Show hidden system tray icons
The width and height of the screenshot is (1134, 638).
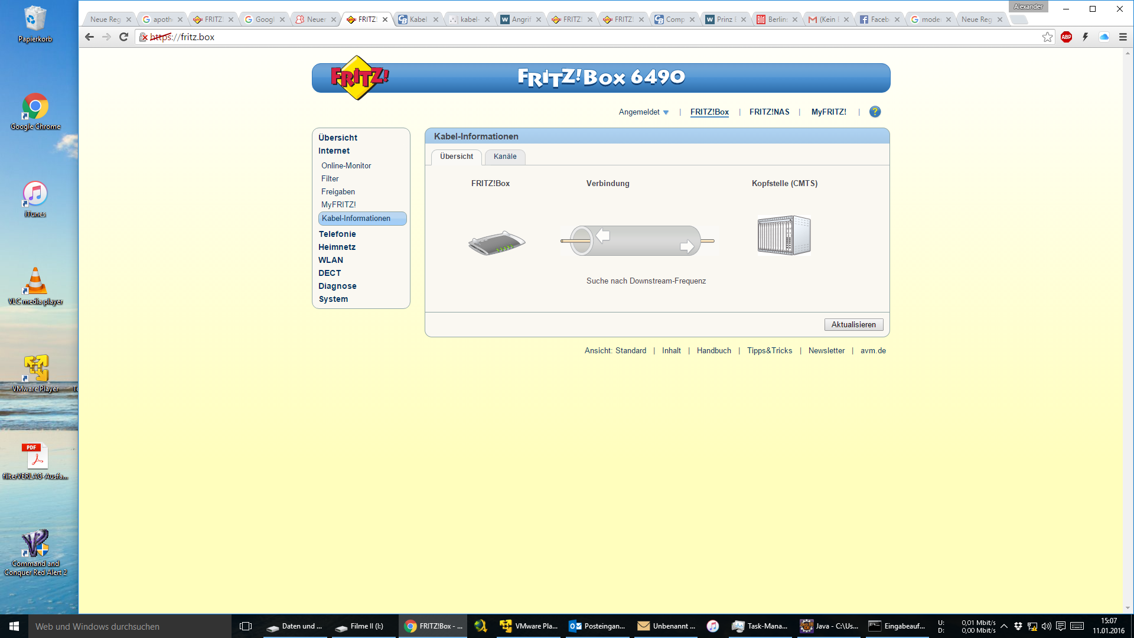pyautogui.click(x=1004, y=626)
